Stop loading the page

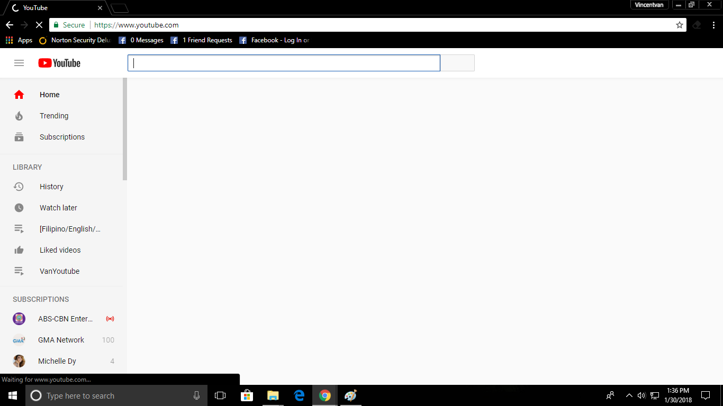(39, 25)
